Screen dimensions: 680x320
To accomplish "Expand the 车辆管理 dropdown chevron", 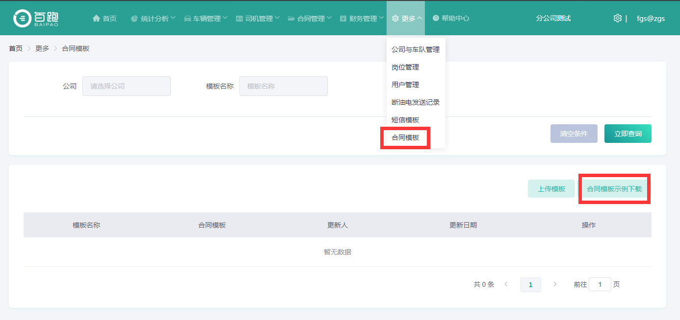I will (x=225, y=18).
